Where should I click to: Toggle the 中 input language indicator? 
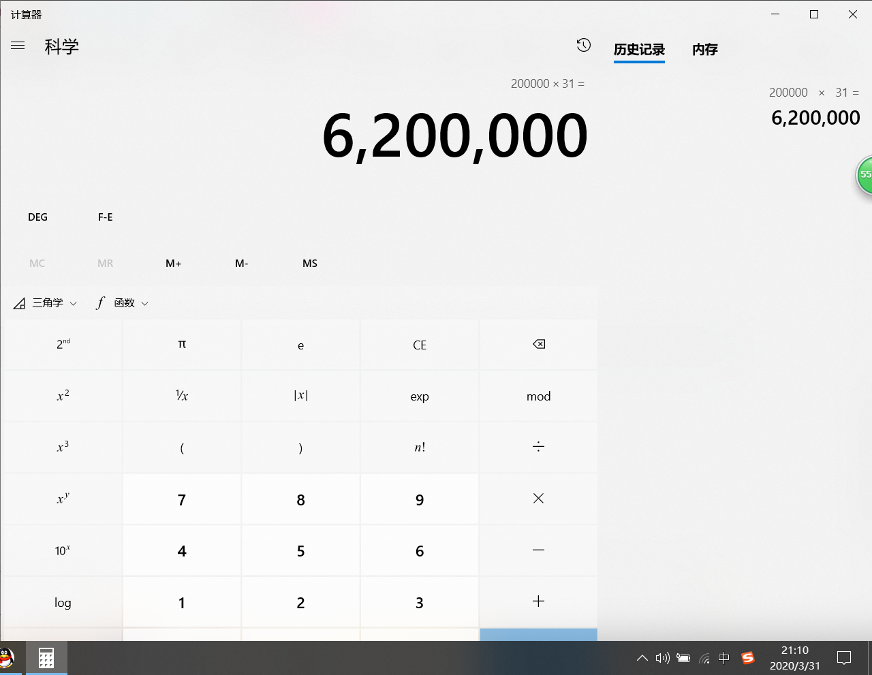tap(724, 658)
